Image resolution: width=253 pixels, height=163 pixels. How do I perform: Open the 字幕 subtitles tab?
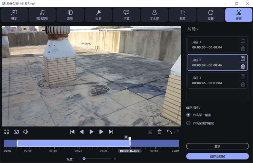pos(126,15)
